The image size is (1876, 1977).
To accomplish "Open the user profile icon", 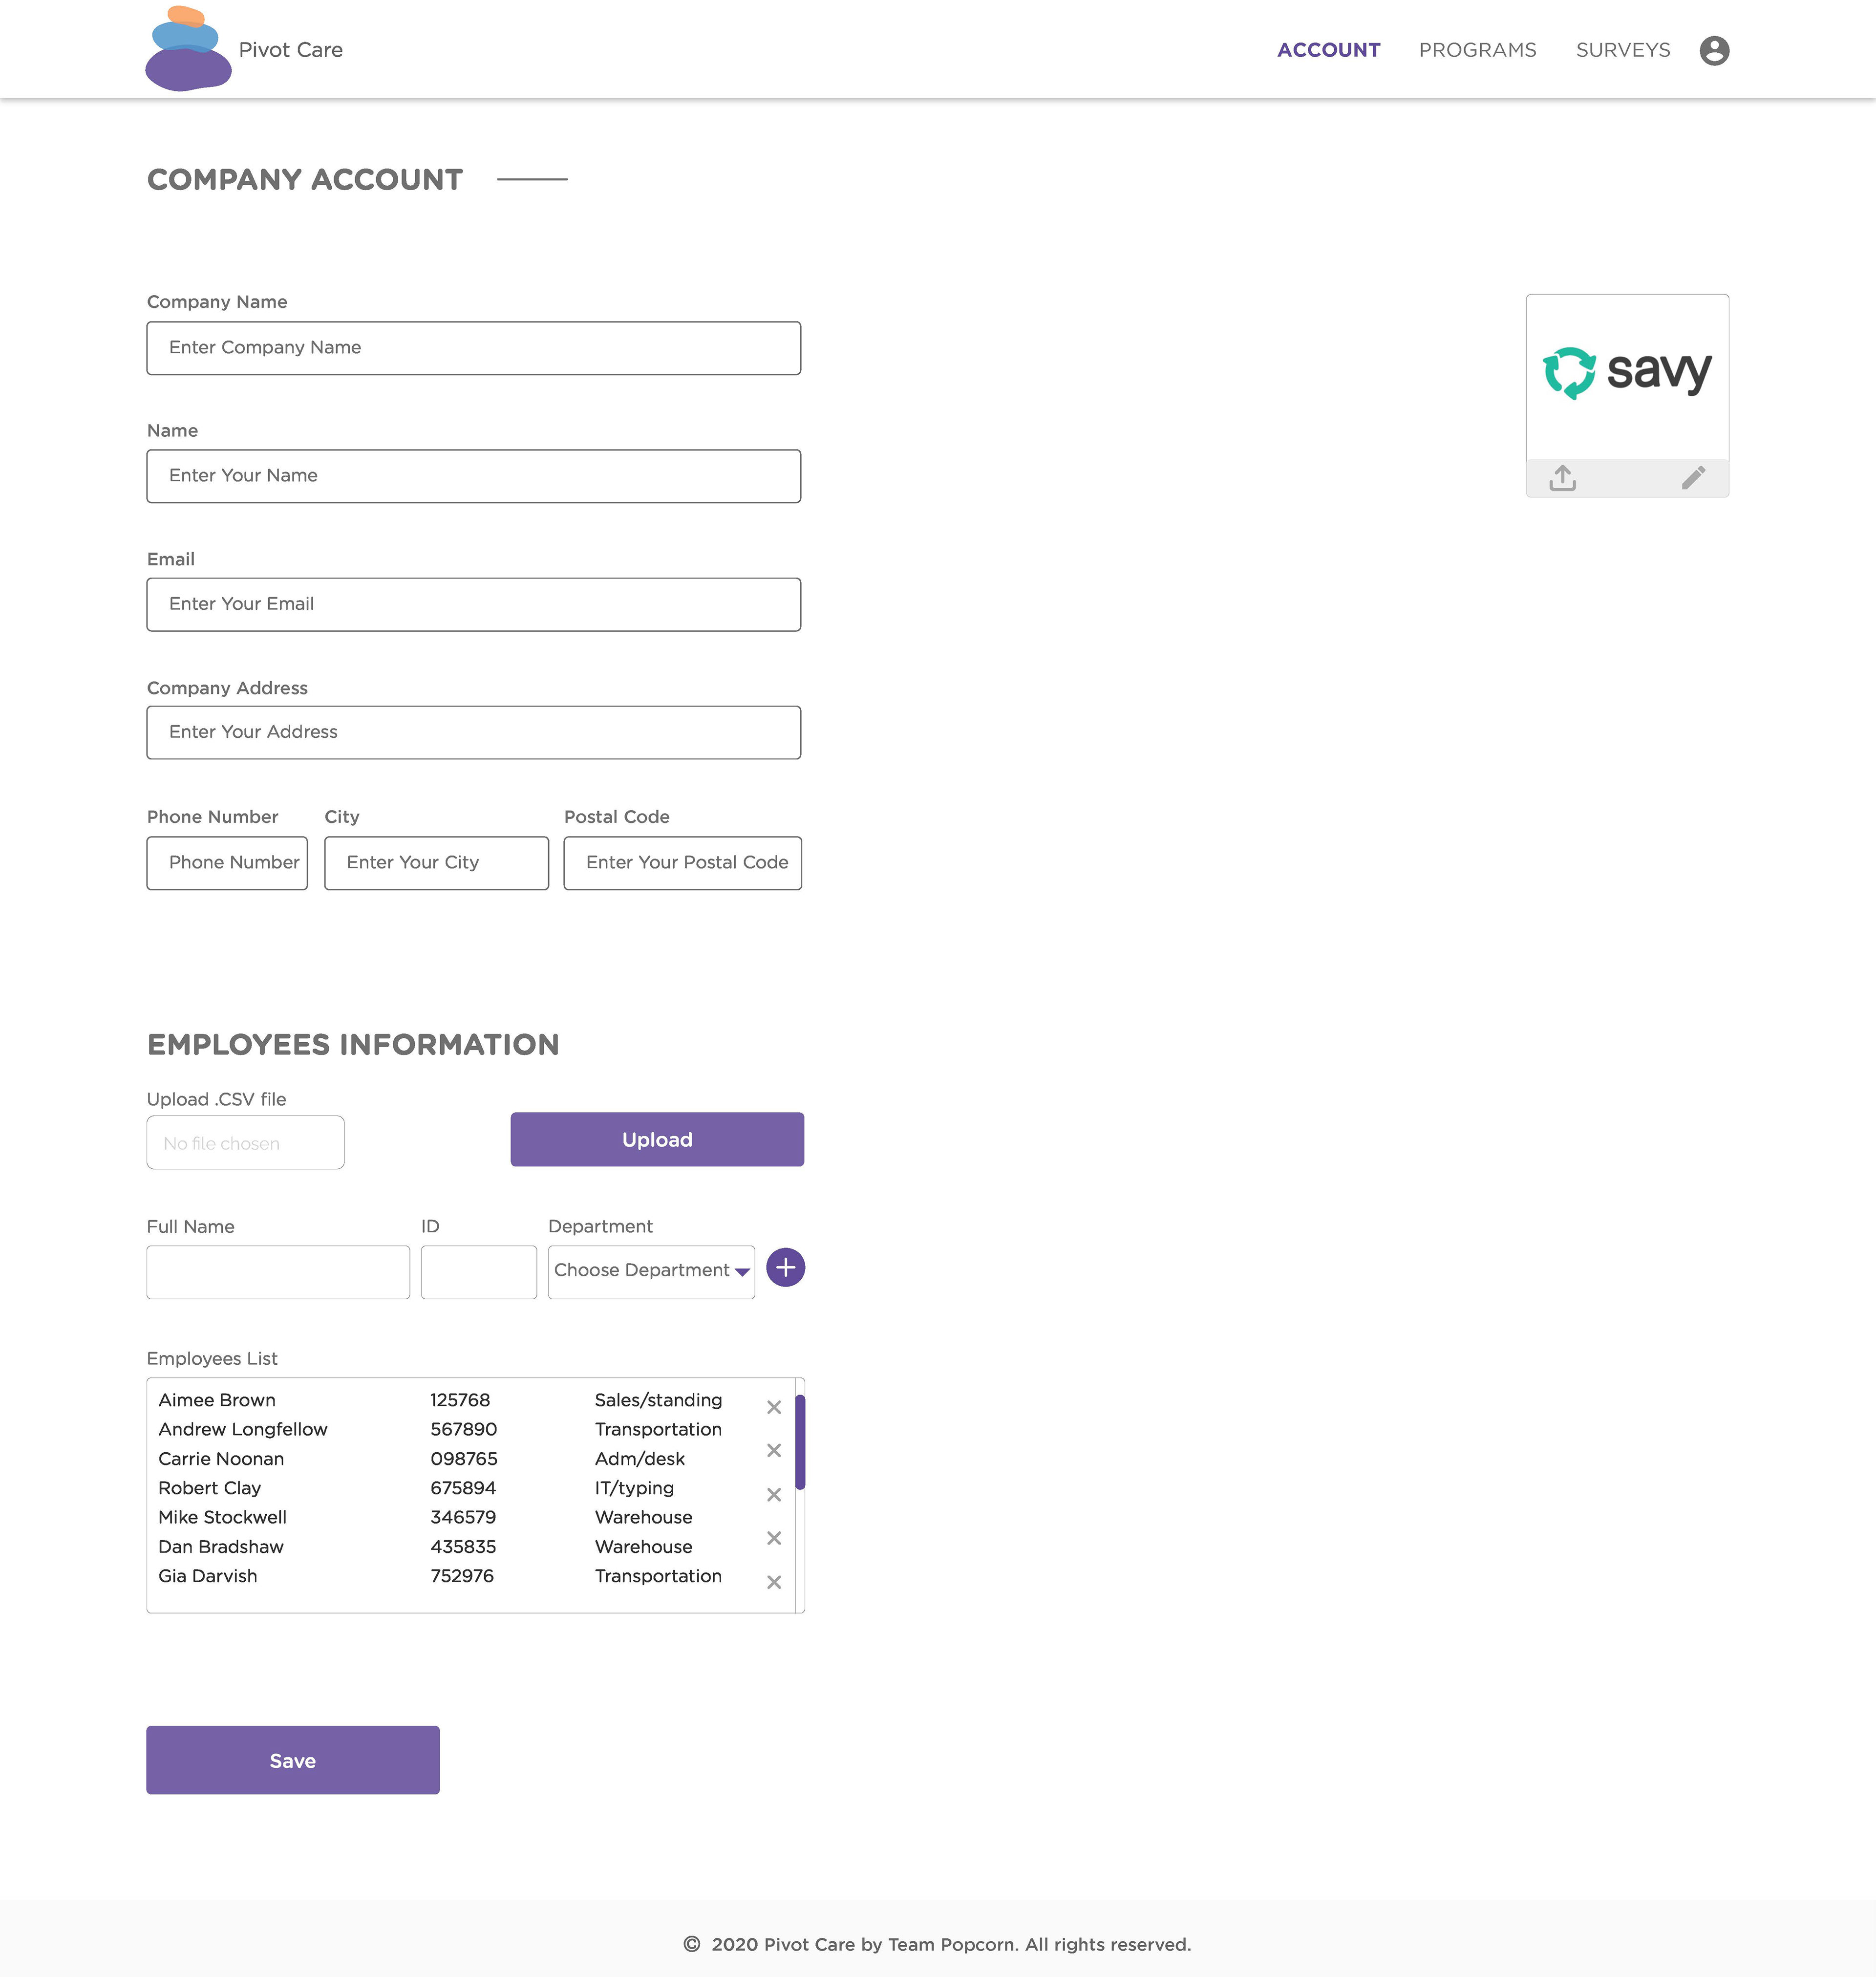I will point(1714,50).
